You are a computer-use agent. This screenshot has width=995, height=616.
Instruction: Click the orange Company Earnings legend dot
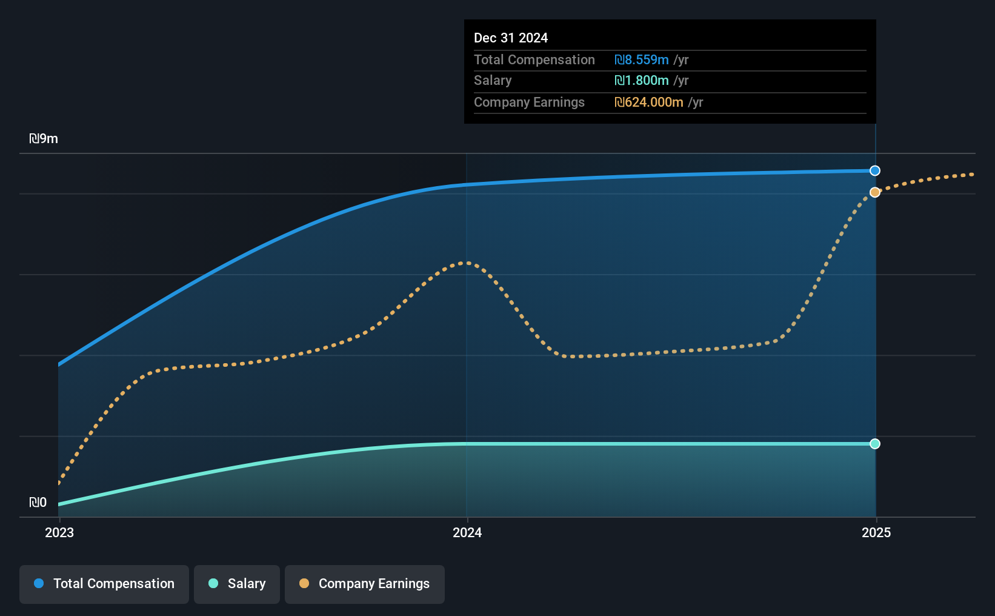(304, 583)
